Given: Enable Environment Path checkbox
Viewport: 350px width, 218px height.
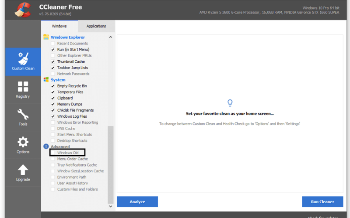Looking at the screenshot, I should [x=53, y=177].
